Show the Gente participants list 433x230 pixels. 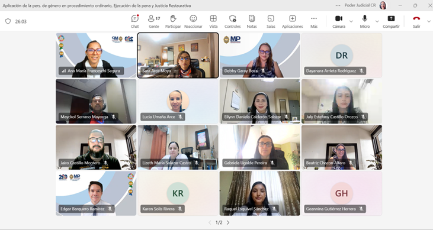[154, 21]
